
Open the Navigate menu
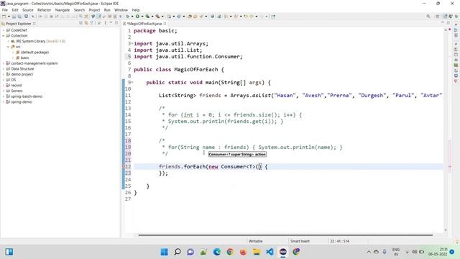click(x=63, y=10)
